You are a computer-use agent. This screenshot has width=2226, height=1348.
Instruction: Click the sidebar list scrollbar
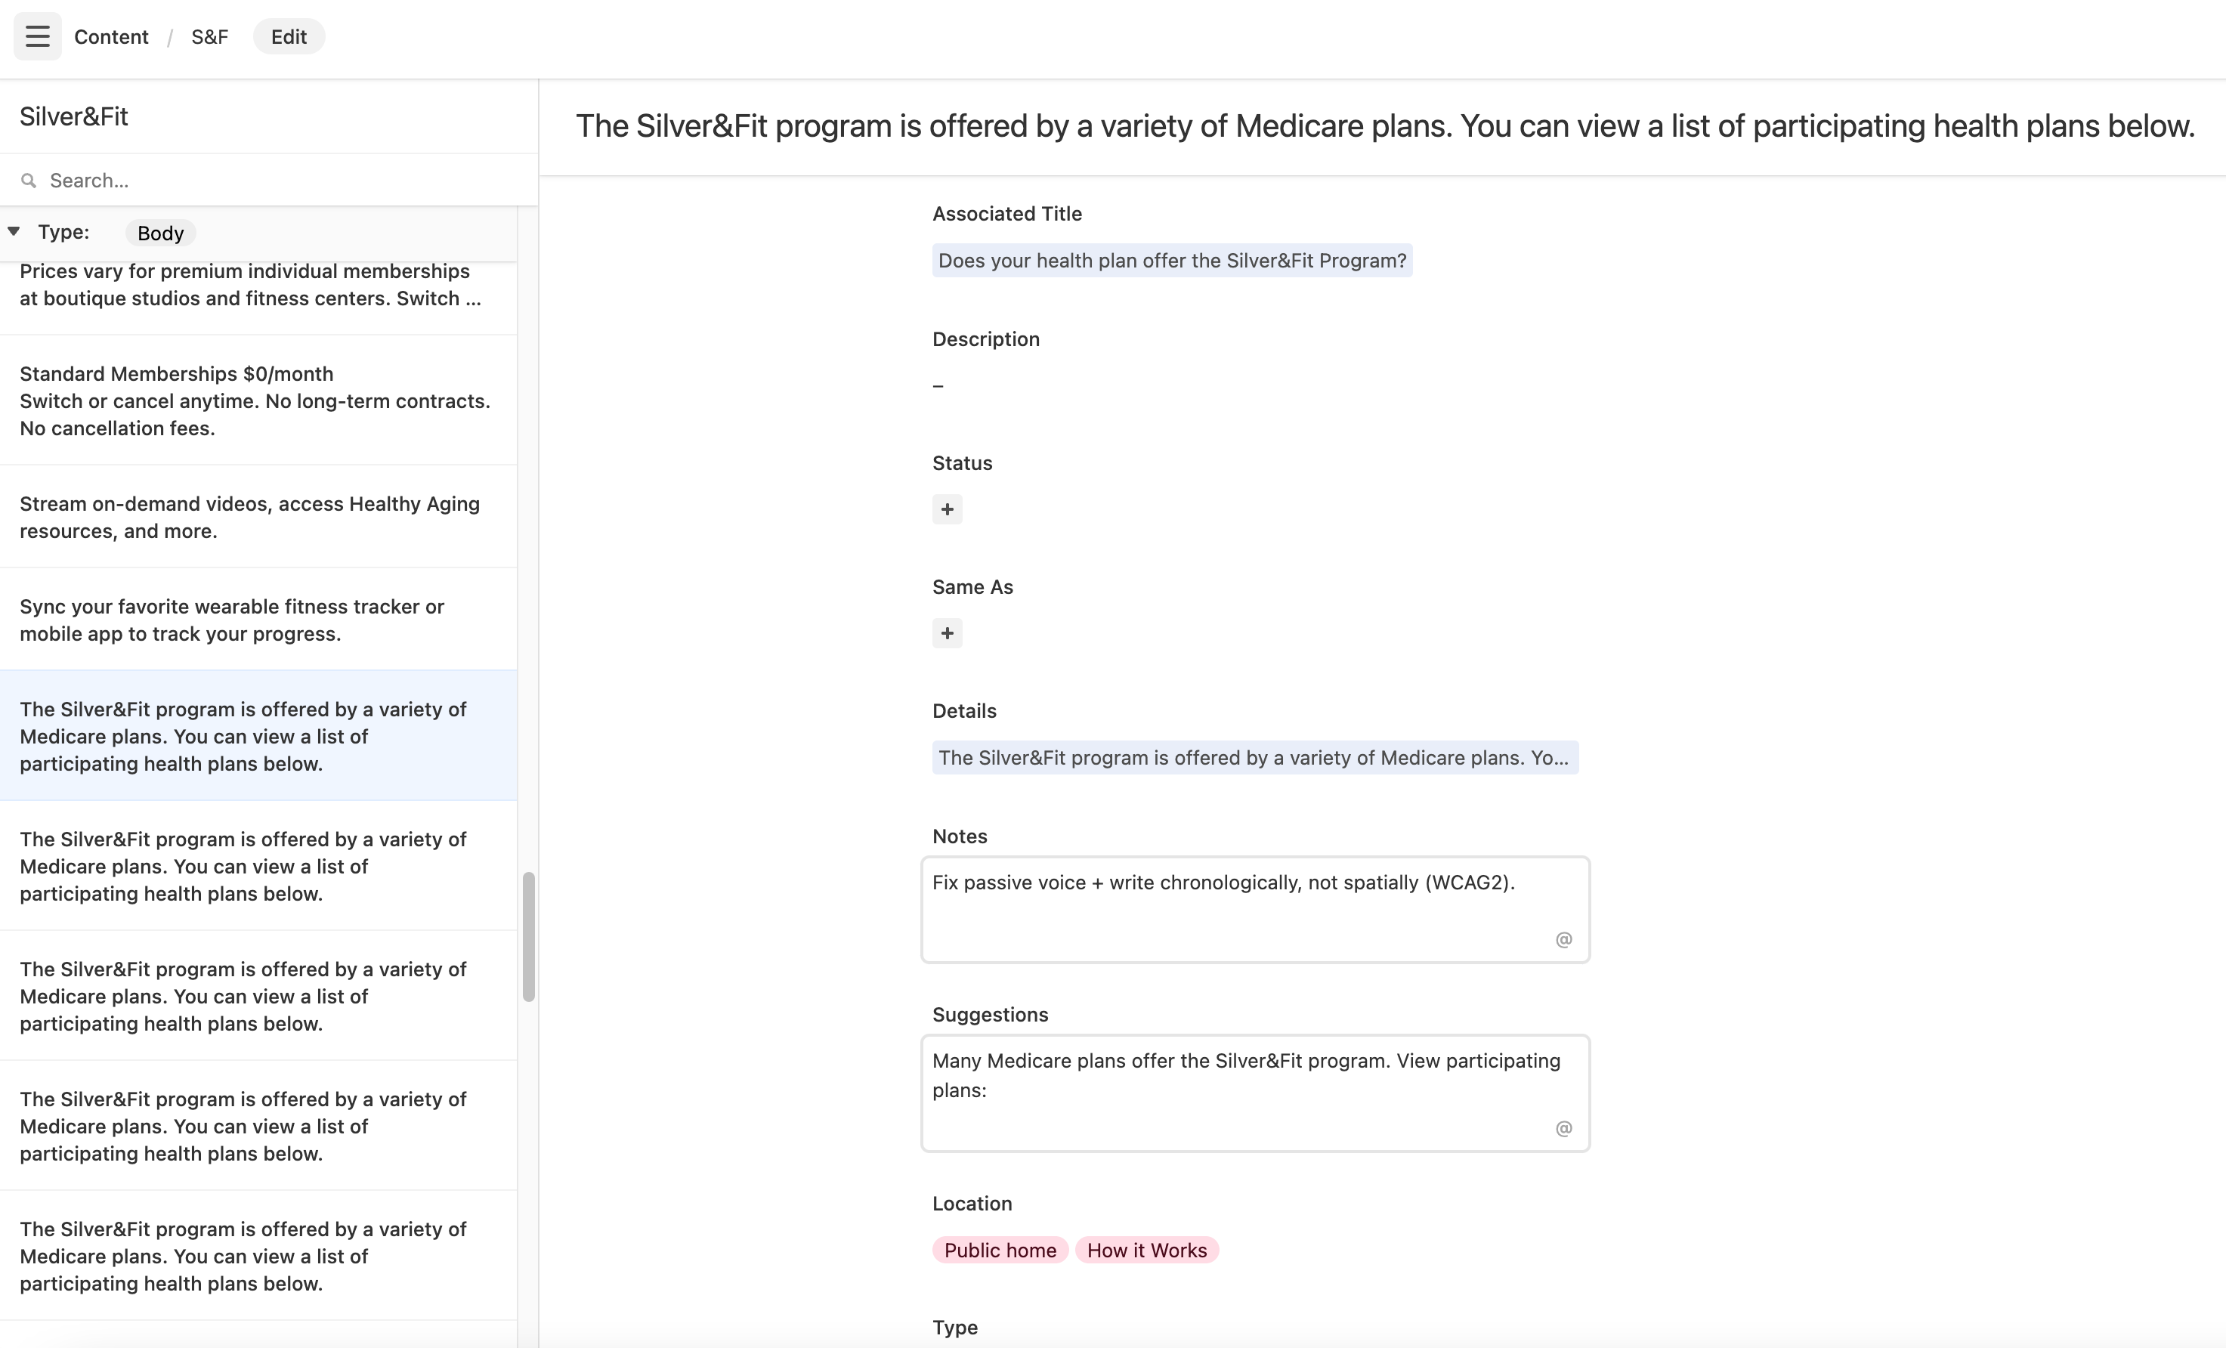coord(530,935)
